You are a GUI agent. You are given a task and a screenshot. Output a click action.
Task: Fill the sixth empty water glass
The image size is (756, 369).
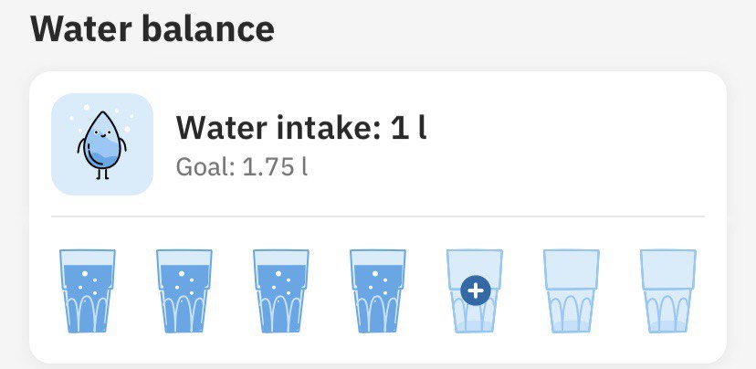click(572, 291)
